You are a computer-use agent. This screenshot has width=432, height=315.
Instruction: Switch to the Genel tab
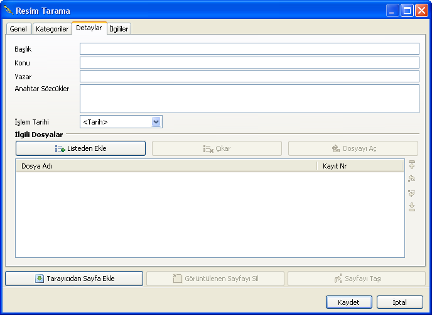tap(18, 29)
